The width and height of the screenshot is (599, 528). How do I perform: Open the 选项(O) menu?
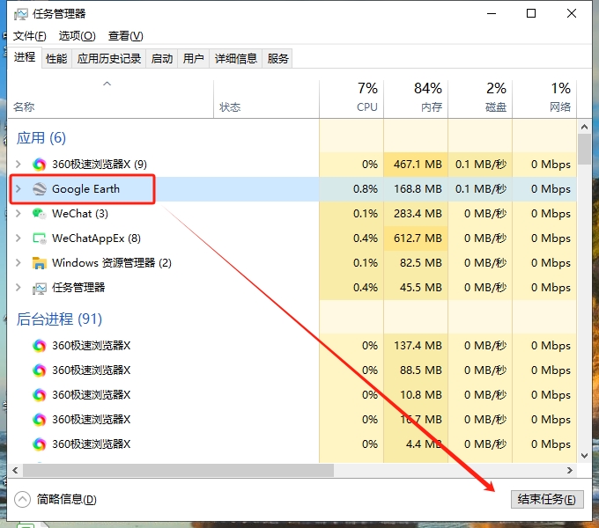77,36
